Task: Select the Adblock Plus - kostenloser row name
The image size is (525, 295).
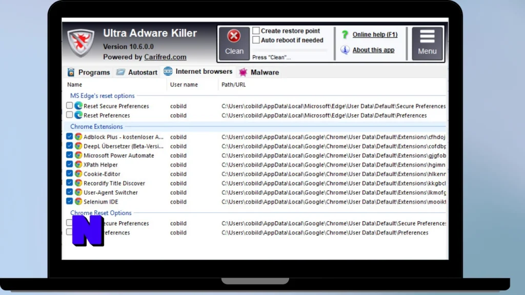Action: coord(124,137)
